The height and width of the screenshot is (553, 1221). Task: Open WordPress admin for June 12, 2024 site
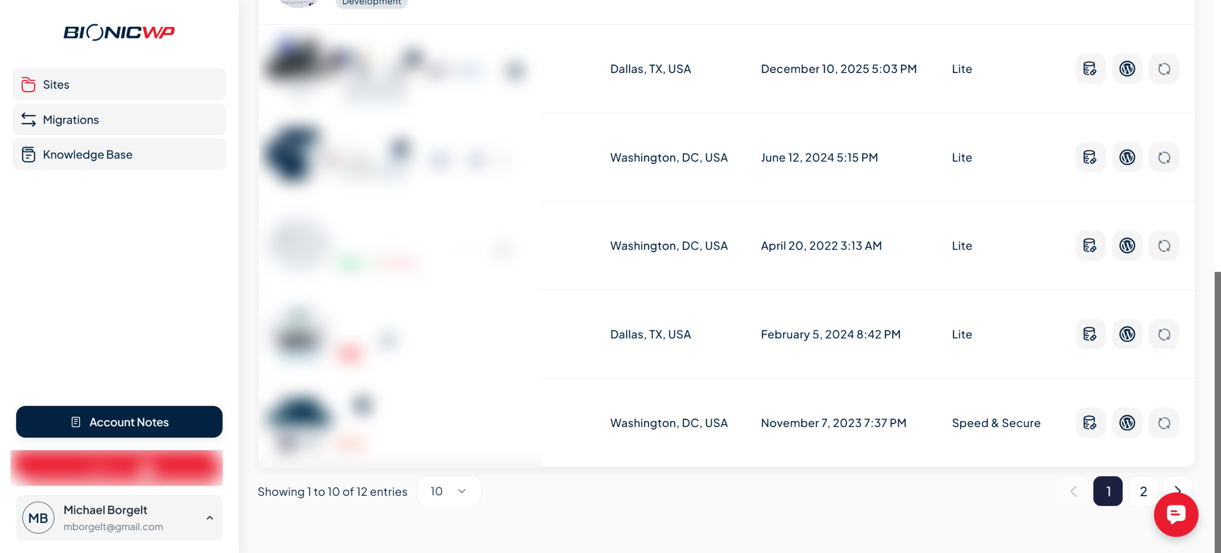pyautogui.click(x=1127, y=157)
